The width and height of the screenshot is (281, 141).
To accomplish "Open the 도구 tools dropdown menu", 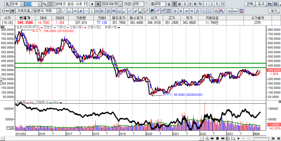I will point(261,4).
